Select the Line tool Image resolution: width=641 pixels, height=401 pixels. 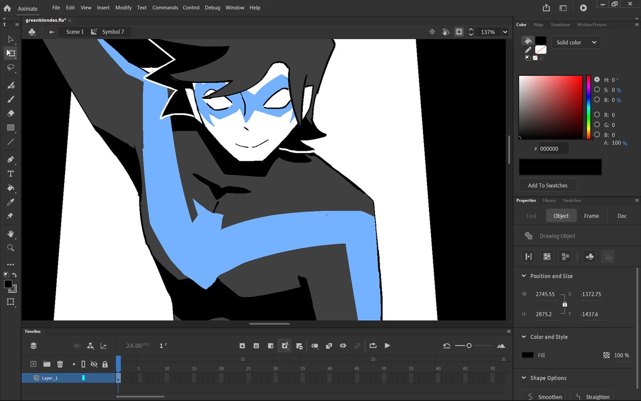[x=11, y=142]
